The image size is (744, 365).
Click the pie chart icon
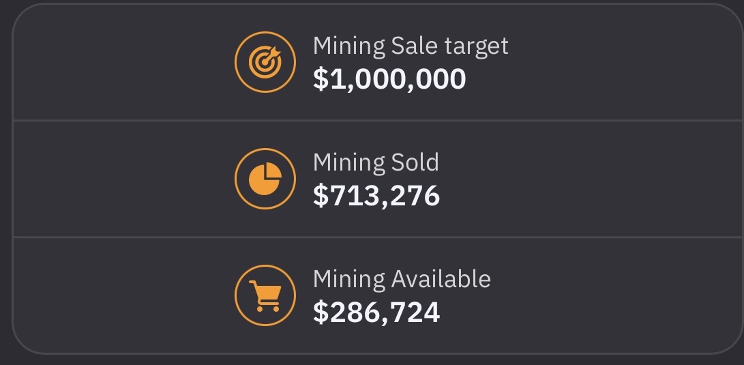[265, 179]
